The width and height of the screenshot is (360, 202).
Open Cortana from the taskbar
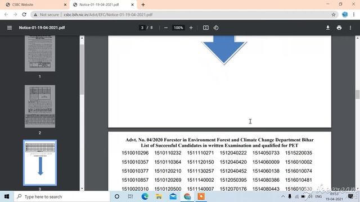coord(117,196)
